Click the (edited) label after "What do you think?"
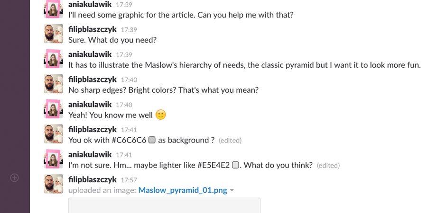The image size is (427, 213). point(328,166)
